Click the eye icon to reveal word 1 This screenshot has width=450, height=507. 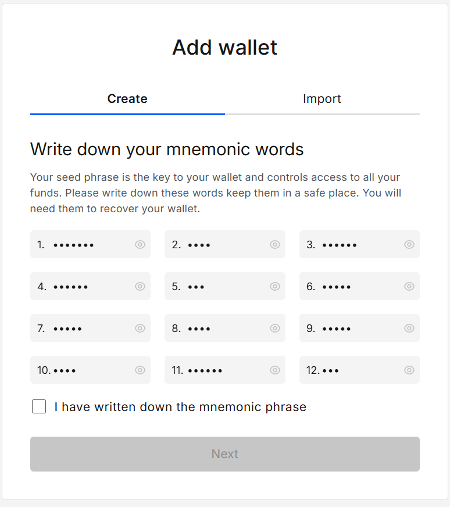140,244
